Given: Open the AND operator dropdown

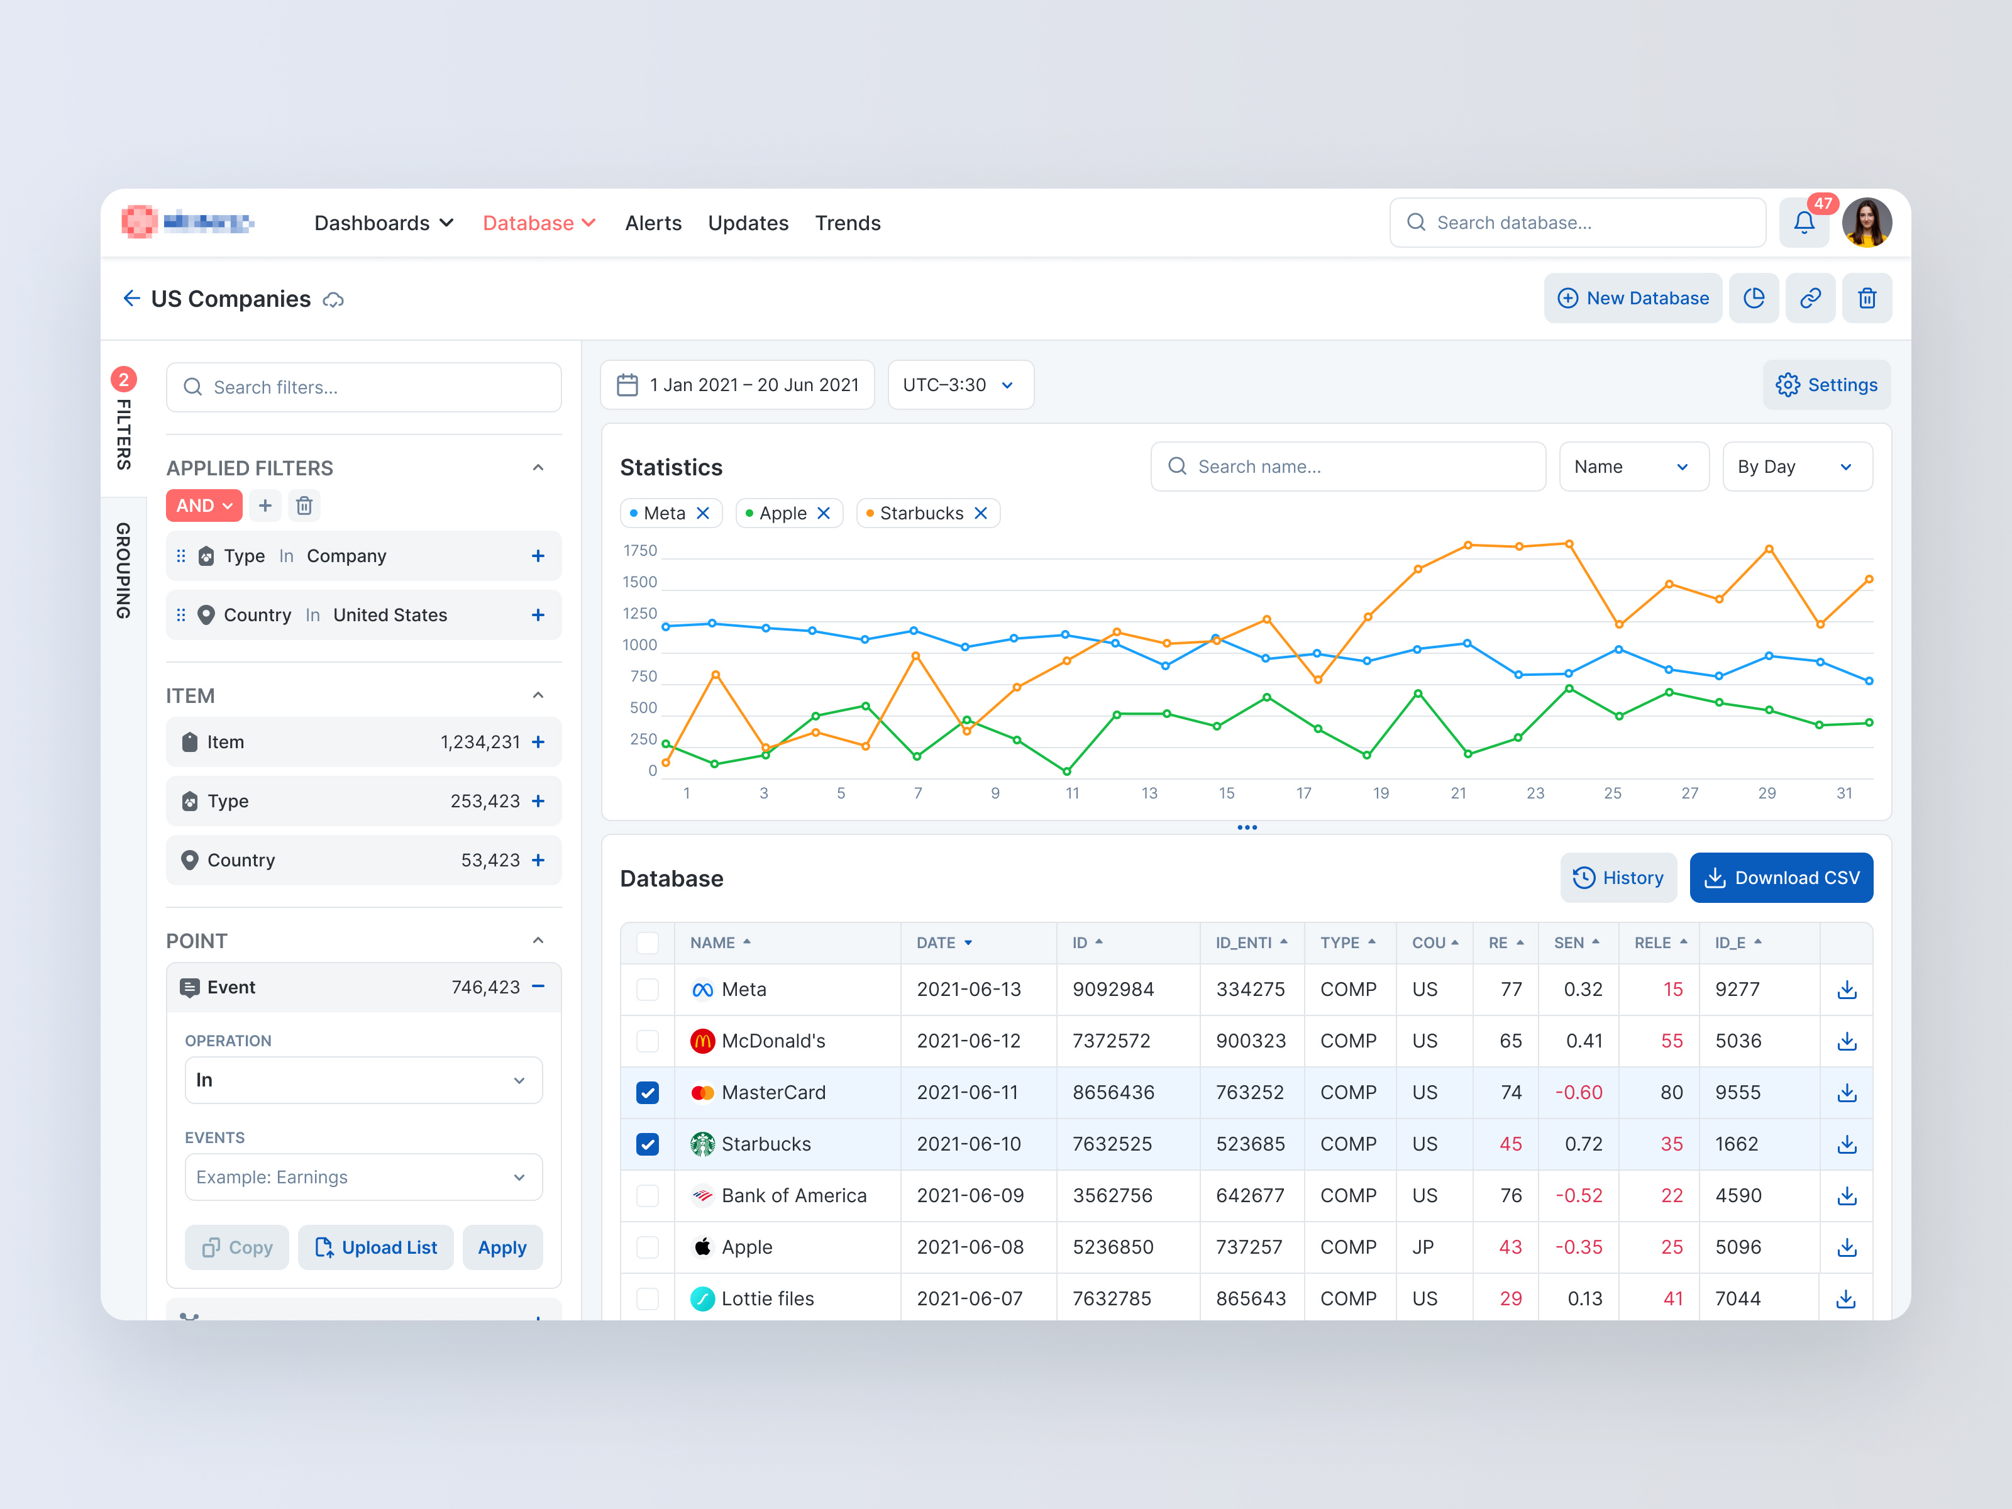Looking at the screenshot, I should [204, 506].
